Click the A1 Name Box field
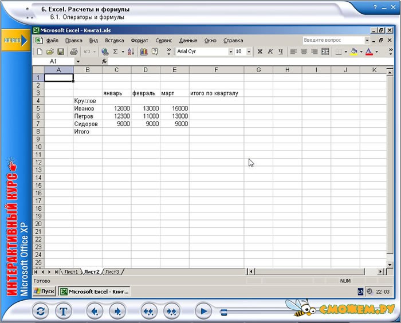401x323 pixels. click(53, 61)
